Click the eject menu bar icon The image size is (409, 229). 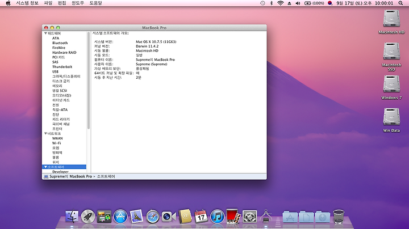[x=289, y=3]
